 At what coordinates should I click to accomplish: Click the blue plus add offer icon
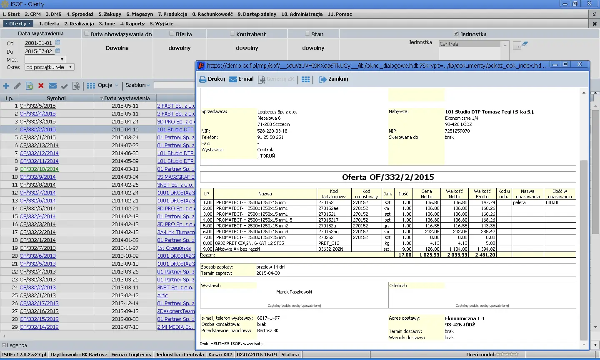click(6, 86)
